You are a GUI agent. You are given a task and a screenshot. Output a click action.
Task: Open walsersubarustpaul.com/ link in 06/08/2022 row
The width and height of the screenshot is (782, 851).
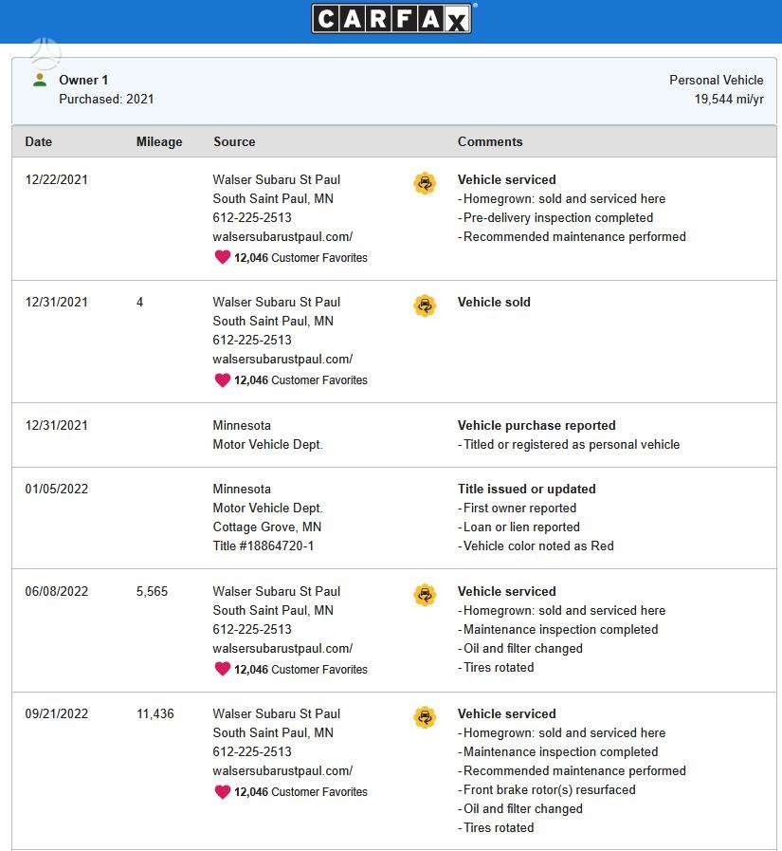coord(282,649)
